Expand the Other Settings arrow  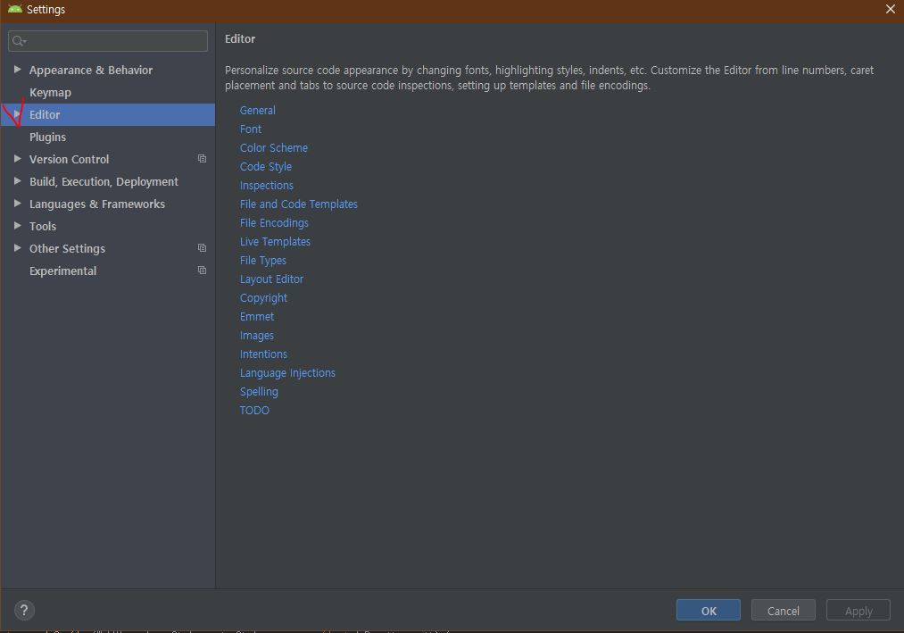pyautogui.click(x=17, y=248)
